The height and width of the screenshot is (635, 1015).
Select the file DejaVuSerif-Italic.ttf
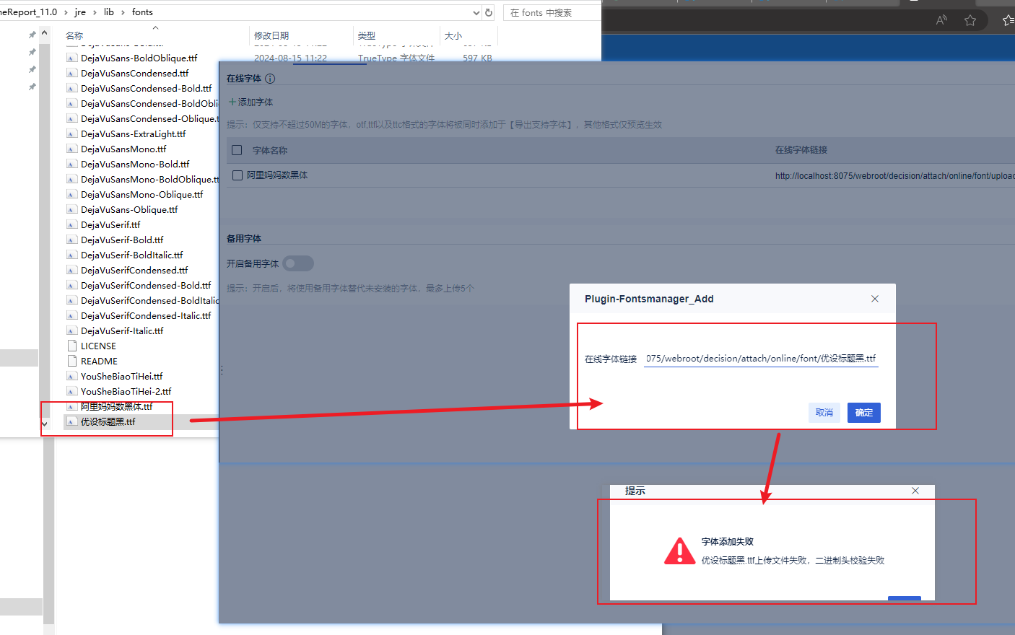pos(122,330)
